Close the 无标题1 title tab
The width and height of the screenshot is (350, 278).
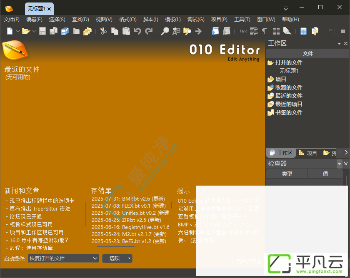(49, 9)
